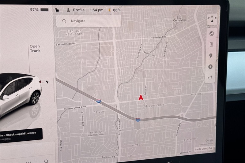Tap the Homestead Rd label near Woodhams
The width and height of the screenshot is (245, 163).
158,37
